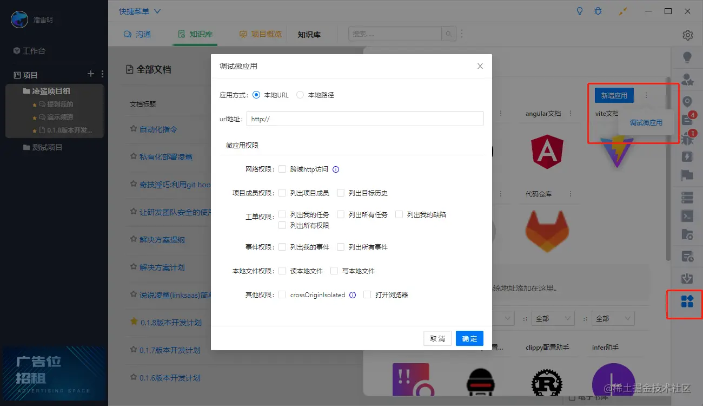Click the orange collapse arrows icon

pos(624,11)
